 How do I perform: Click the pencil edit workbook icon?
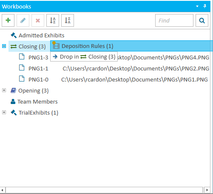pos(23,20)
